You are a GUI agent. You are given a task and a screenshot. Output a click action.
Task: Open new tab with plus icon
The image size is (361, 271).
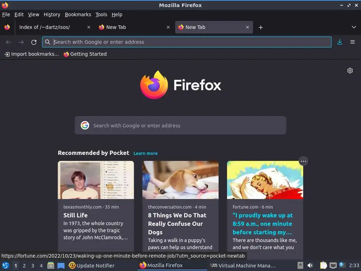click(261, 28)
